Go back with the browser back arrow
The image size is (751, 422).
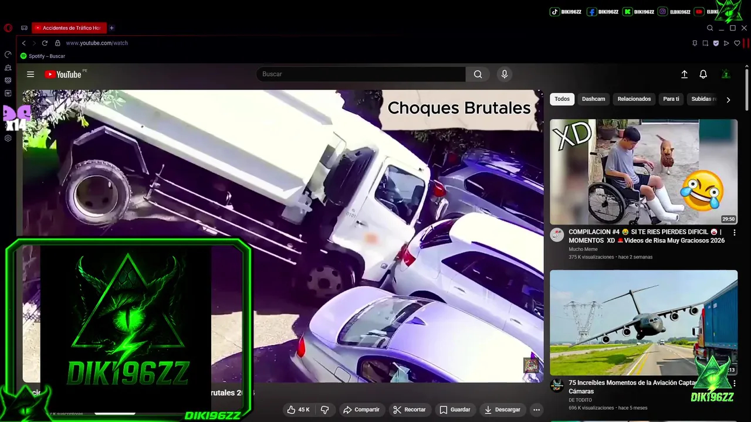[x=23, y=43]
